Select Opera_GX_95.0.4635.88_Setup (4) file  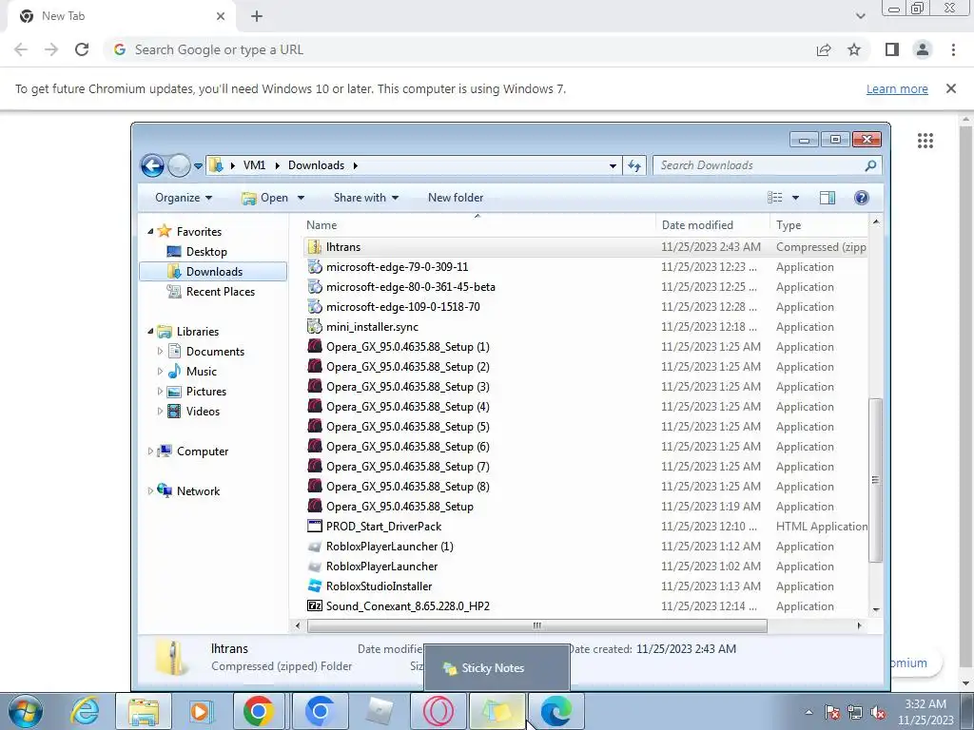[x=407, y=407]
